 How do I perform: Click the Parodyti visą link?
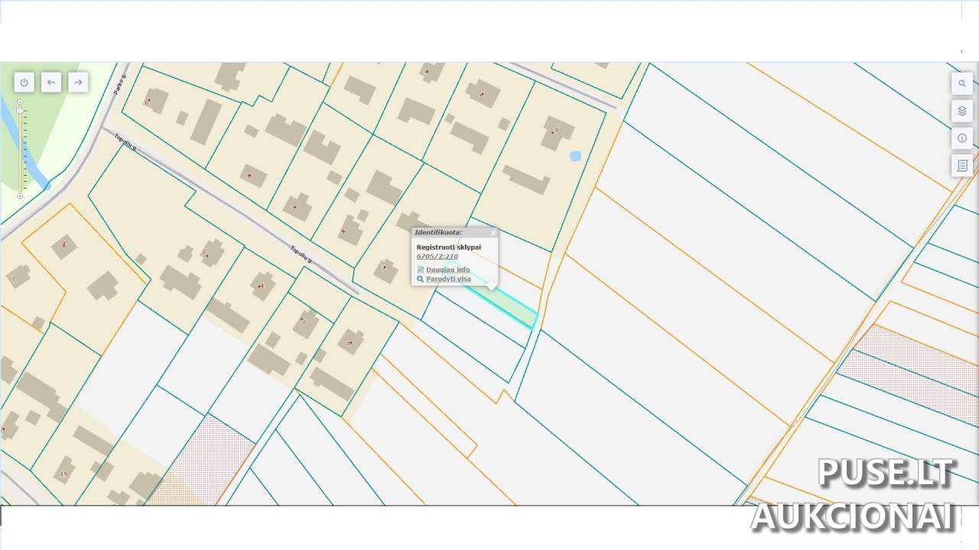pos(448,280)
